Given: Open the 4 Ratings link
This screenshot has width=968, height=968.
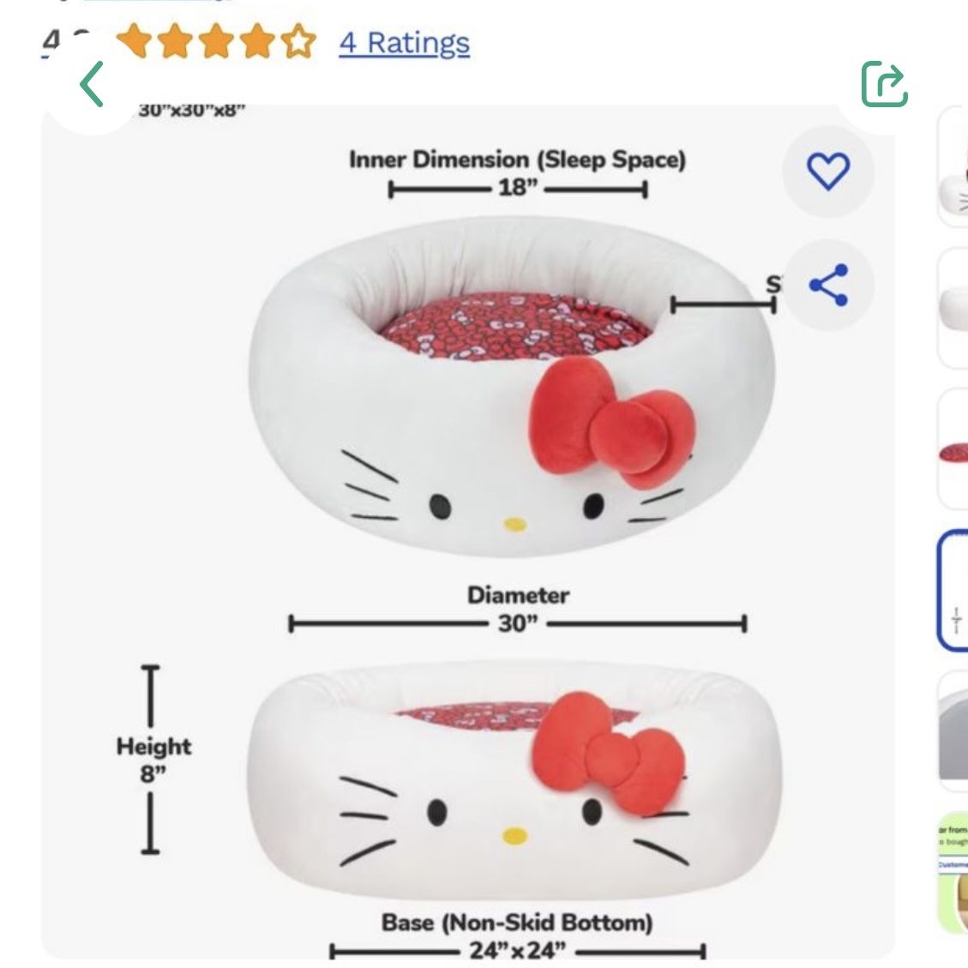Looking at the screenshot, I should point(404,42).
